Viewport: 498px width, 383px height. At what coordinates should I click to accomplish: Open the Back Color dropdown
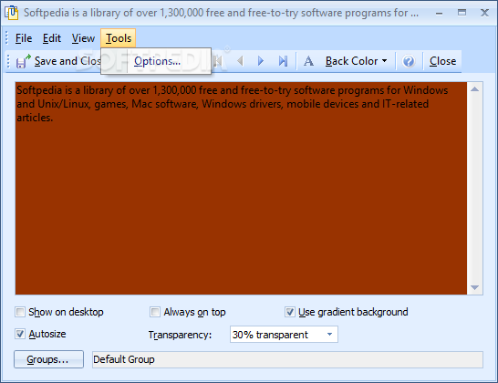pos(356,61)
